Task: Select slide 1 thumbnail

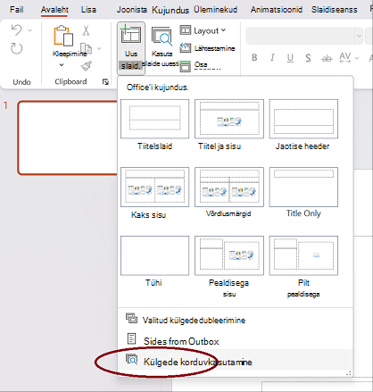Action: point(68,138)
